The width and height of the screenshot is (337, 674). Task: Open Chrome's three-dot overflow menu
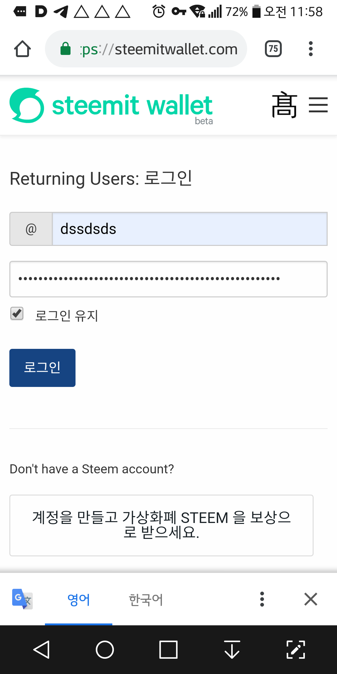[310, 49]
